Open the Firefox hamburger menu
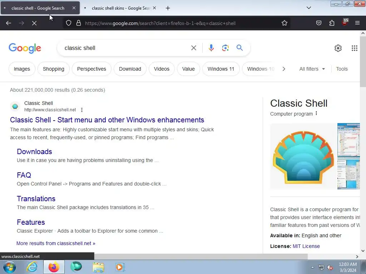This screenshot has width=366, height=274. pos(357,23)
